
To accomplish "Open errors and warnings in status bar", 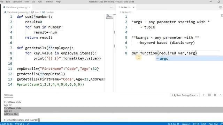I will point(20,124).
